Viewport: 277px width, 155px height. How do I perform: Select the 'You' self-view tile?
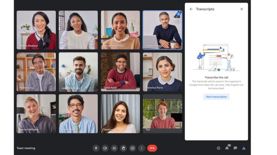click(x=162, y=114)
